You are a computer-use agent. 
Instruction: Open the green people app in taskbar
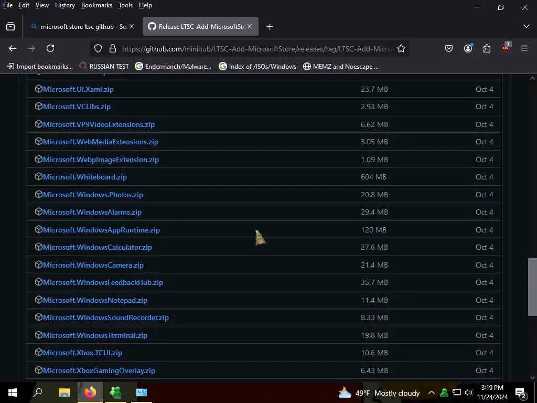pos(115,393)
